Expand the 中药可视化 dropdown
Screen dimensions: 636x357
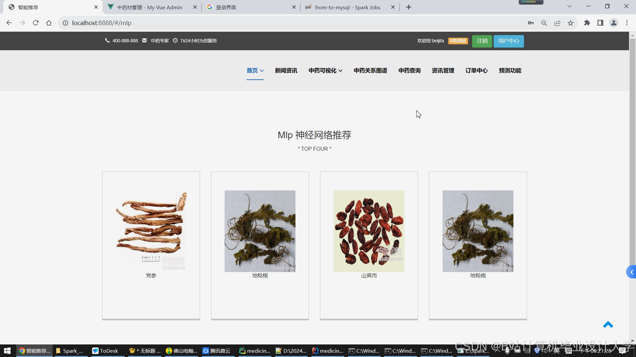click(x=325, y=71)
